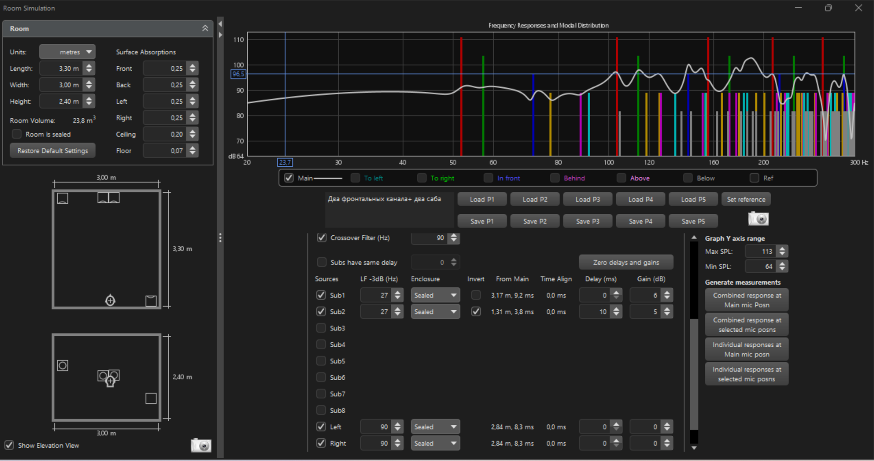Toggle the Sub2 Invert checkbox
The width and height of the screenshot is (874, 461).
coord(476,312)
